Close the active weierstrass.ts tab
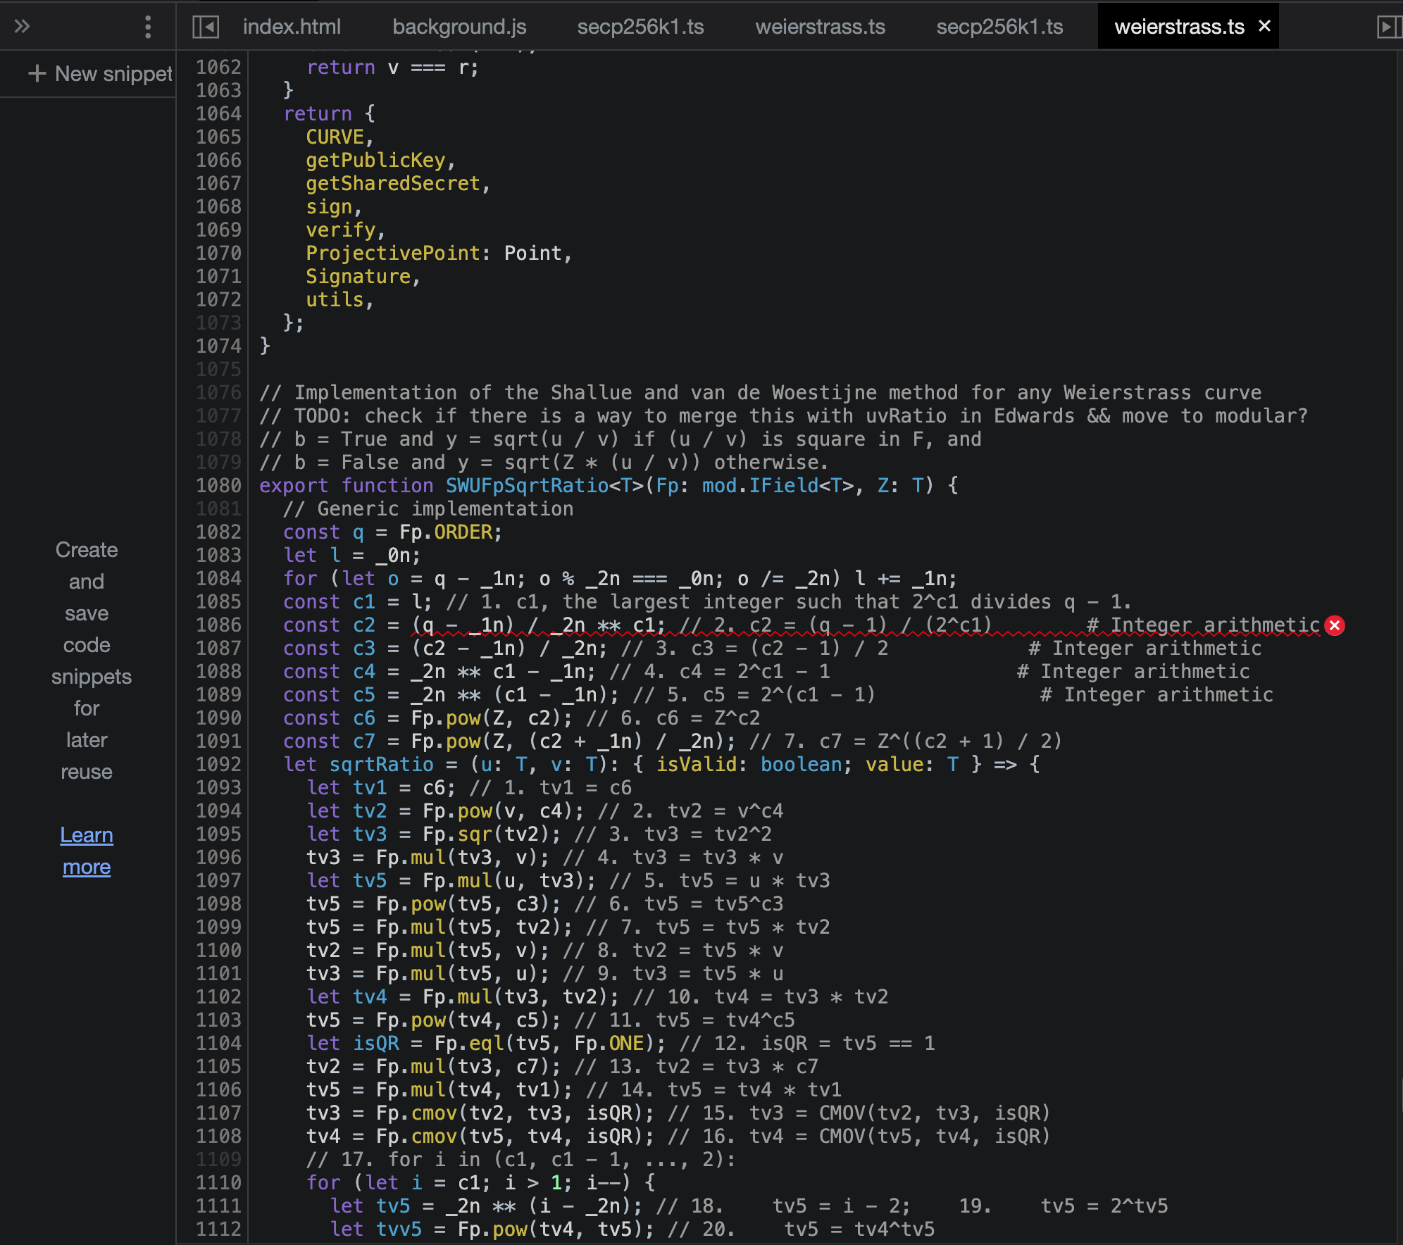 click(x=1264, y=26)
